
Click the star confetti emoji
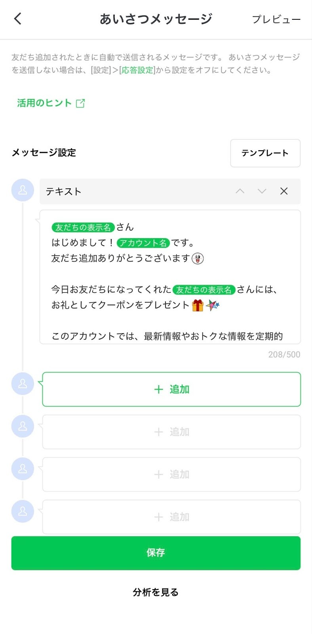(213, 305)
